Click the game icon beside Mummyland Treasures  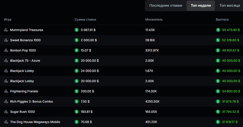click(x=6, y=30)
